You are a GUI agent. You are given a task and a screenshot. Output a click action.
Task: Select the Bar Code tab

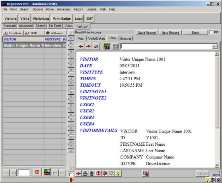[55, 26]
